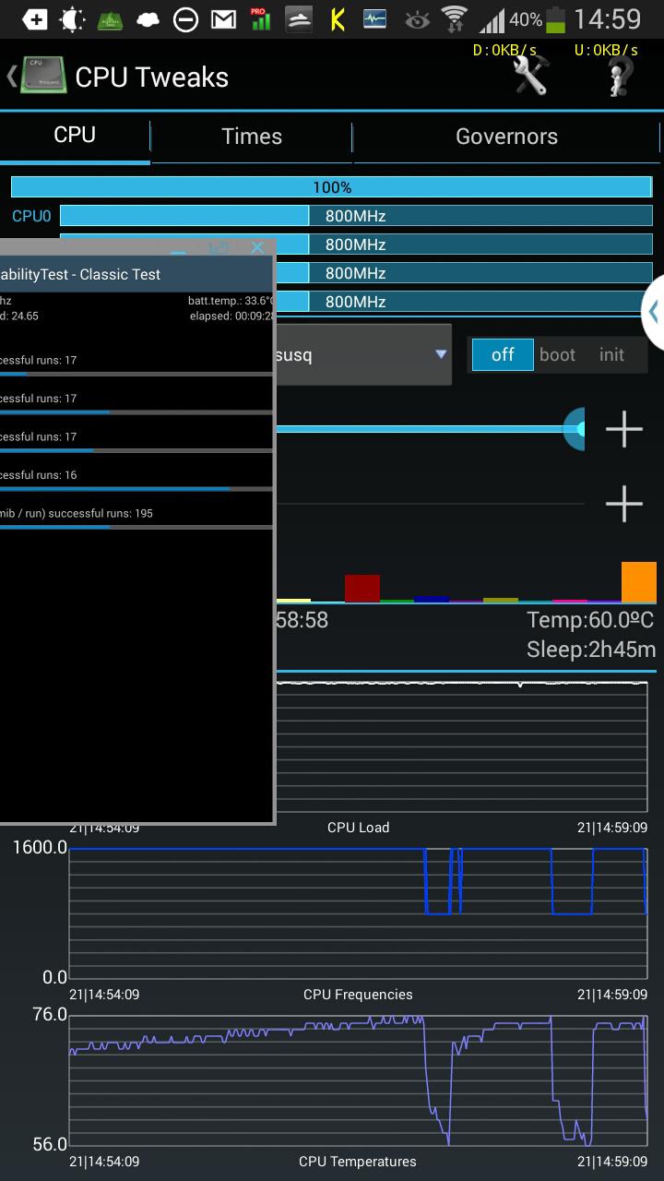Tap the do-not-disturb circle status icon
664x1181 pixels.
point(185,19)
